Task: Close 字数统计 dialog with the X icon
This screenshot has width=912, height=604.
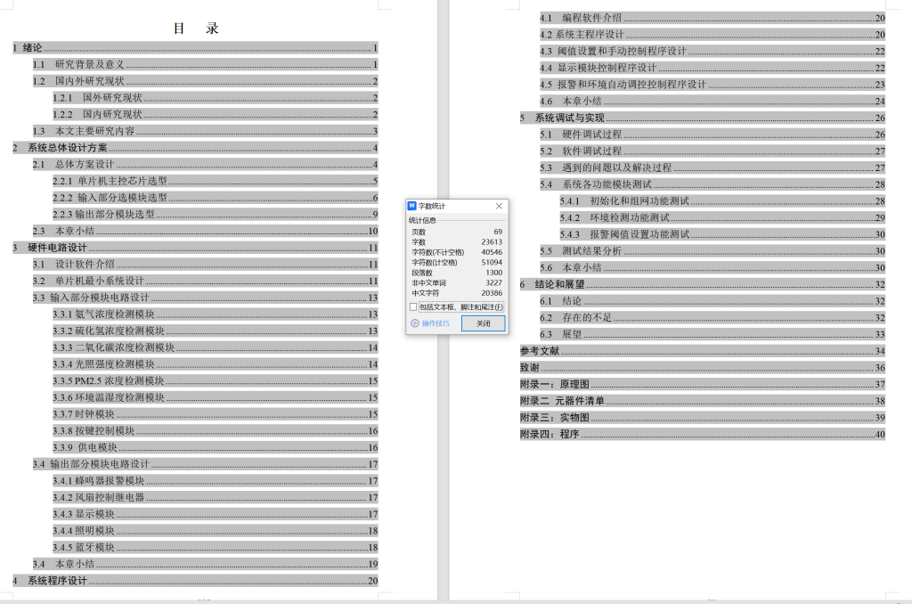Action: (x=499, y=206)
